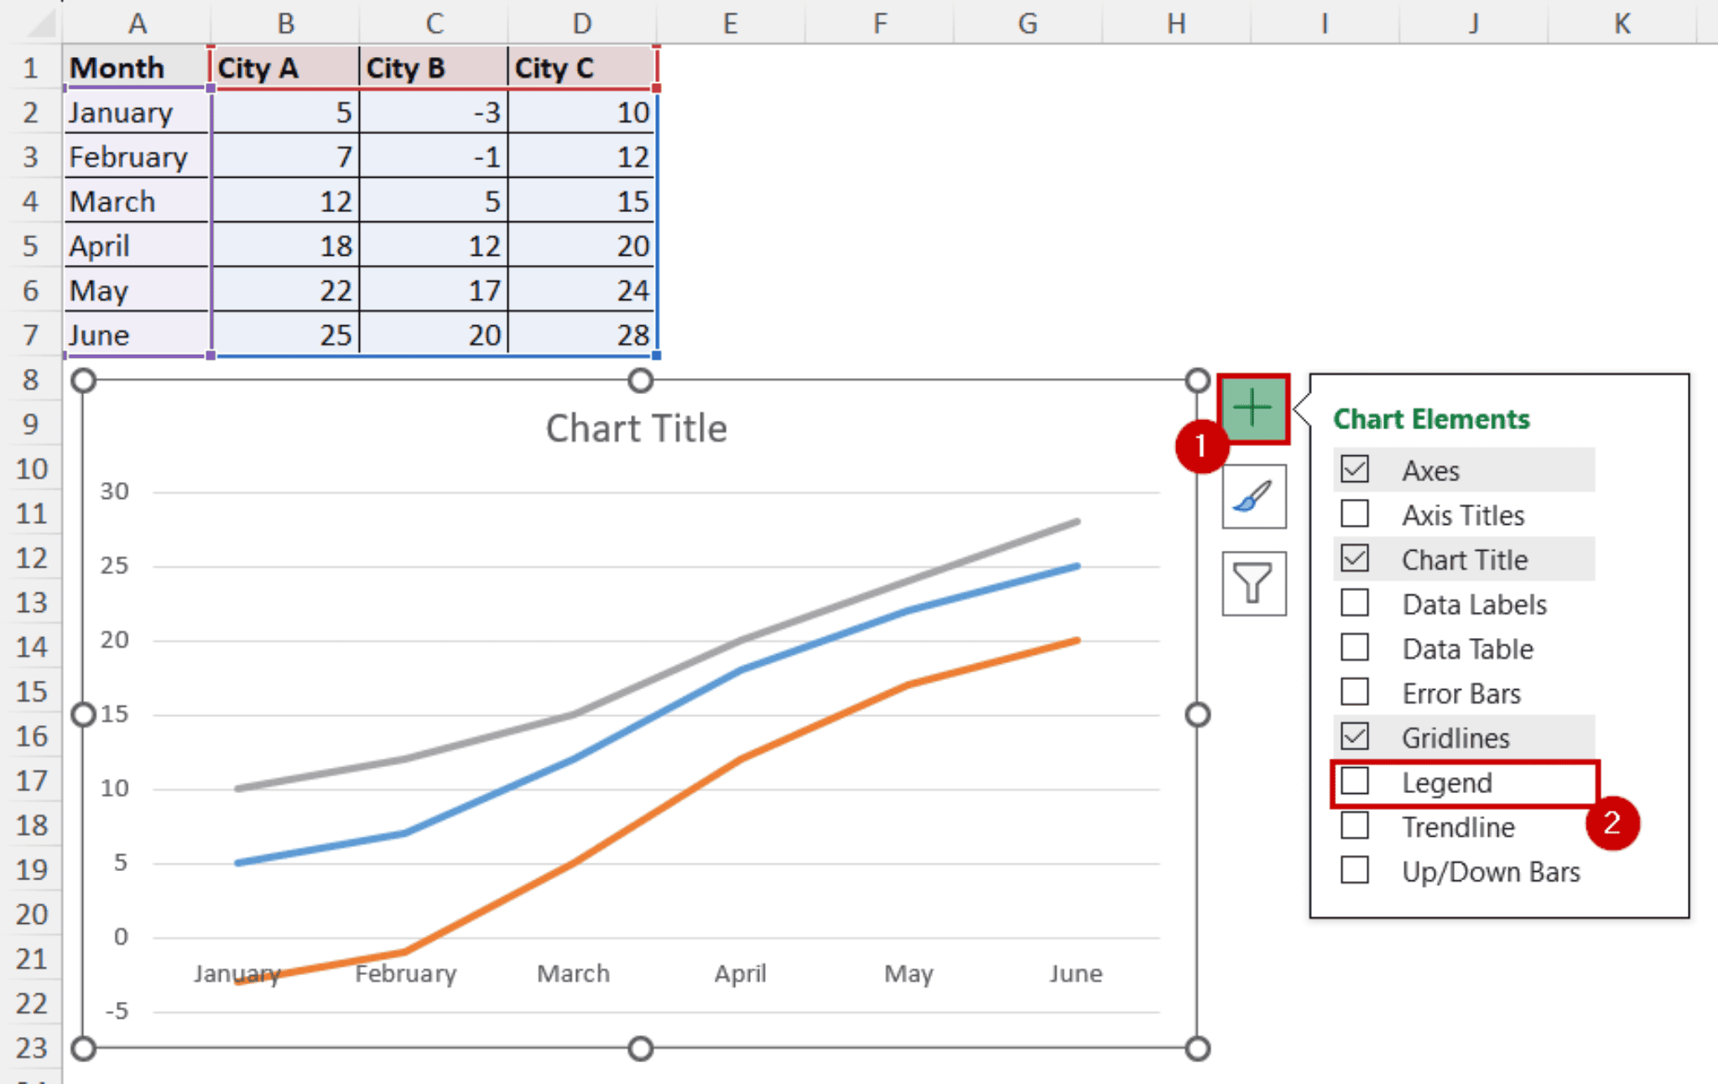Open the Chart Elements plus menu
Image resolution: width=1718 pixels, height=1084 pixels.
pyautogui.click(x=1253, y=408)
